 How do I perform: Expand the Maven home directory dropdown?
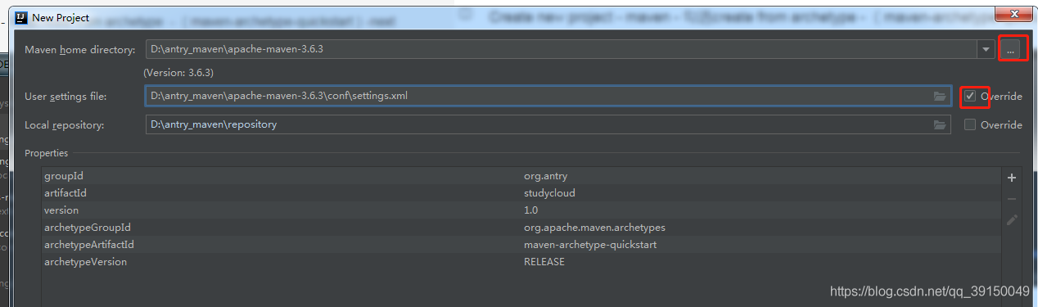pyautogui.click(x=985, y=50)
